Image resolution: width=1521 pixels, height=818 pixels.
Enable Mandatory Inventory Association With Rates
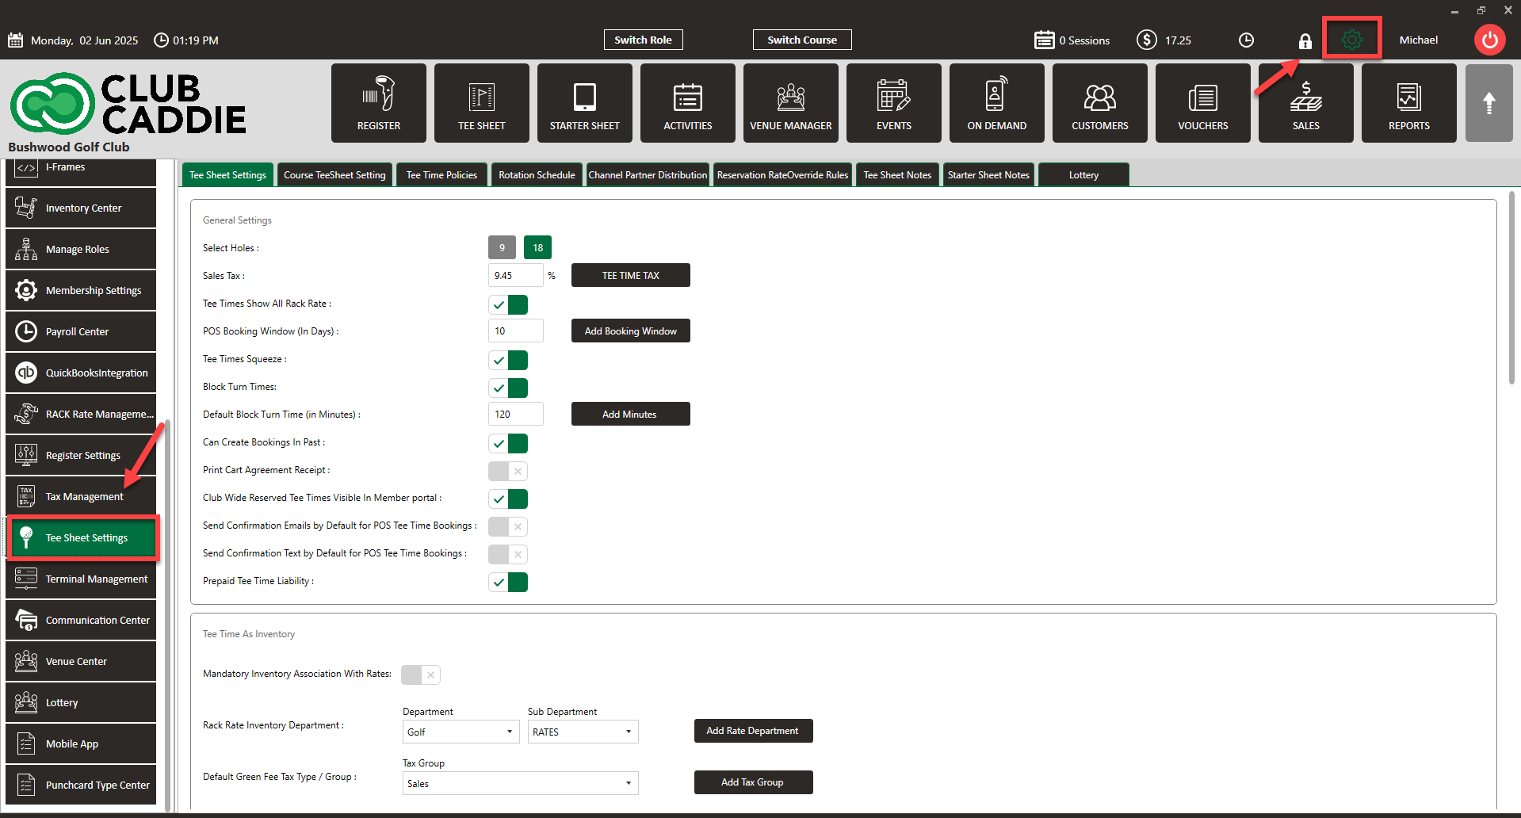pos(421,675)
